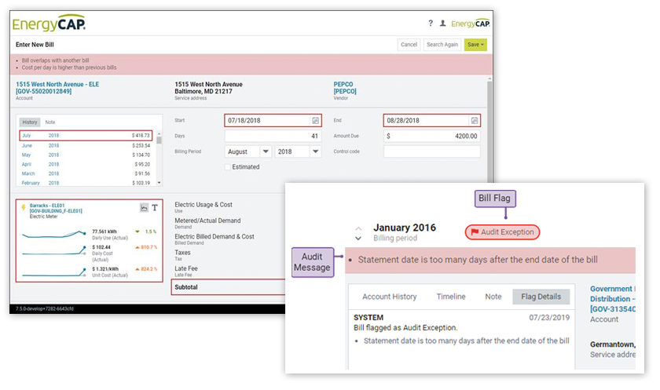The width and height of the screenshot is (660, 390).
Task: Click the Control code input field
Action: tap(431, 151)
